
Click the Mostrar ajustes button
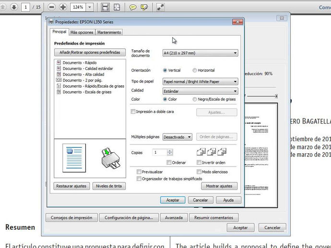[x=219, y=186]
